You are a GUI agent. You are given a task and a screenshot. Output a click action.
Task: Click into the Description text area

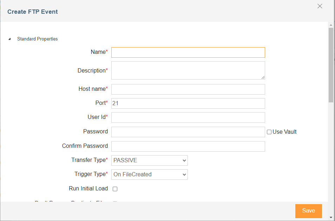click(x=188, y=70)
